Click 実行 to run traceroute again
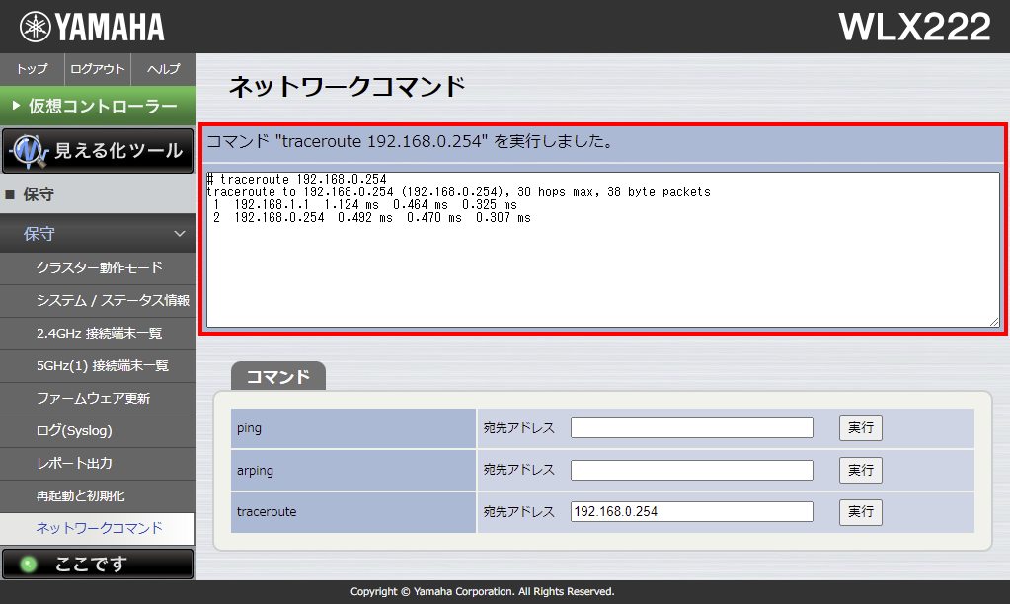This screenshot has width=1010, height=604. (859, 511)
